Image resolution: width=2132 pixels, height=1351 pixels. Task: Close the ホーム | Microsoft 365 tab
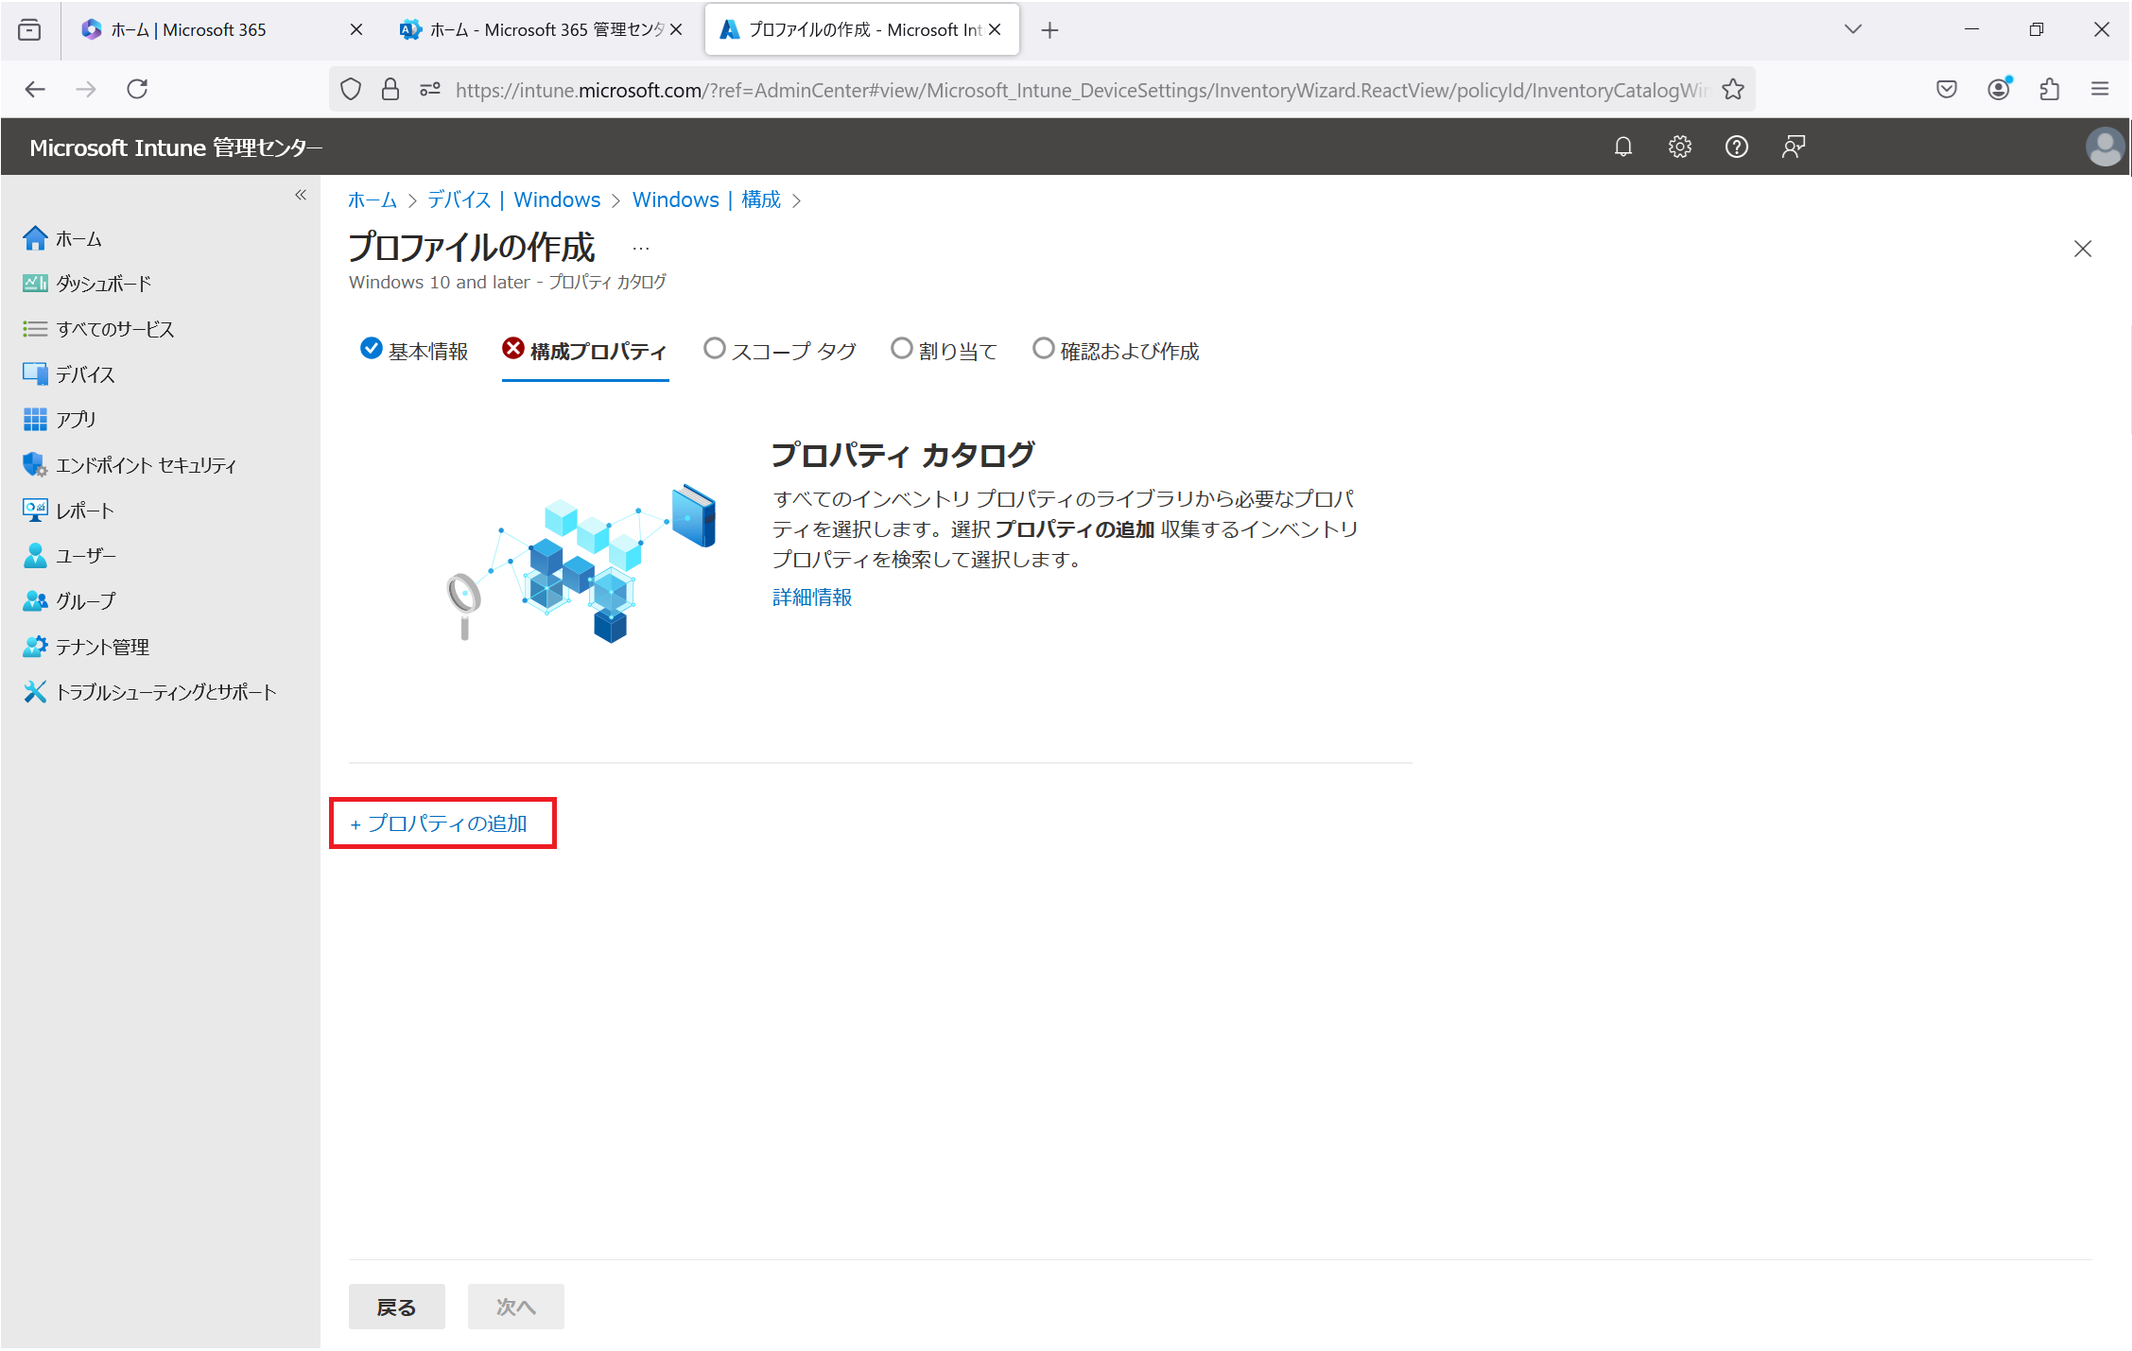356,29
